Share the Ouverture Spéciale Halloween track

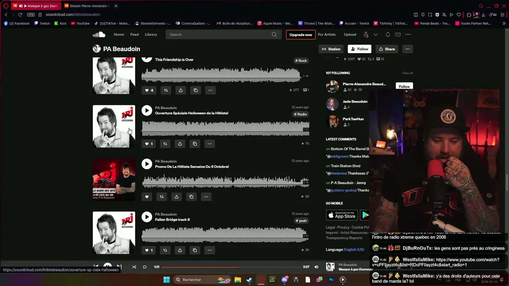pos(180,144)
